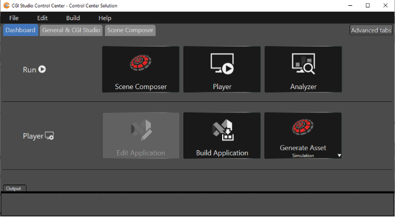Select the Output tab
Image resolution: width=395 pixels, height=217 pixels.
pyautogui.click(x=14, y=188)
